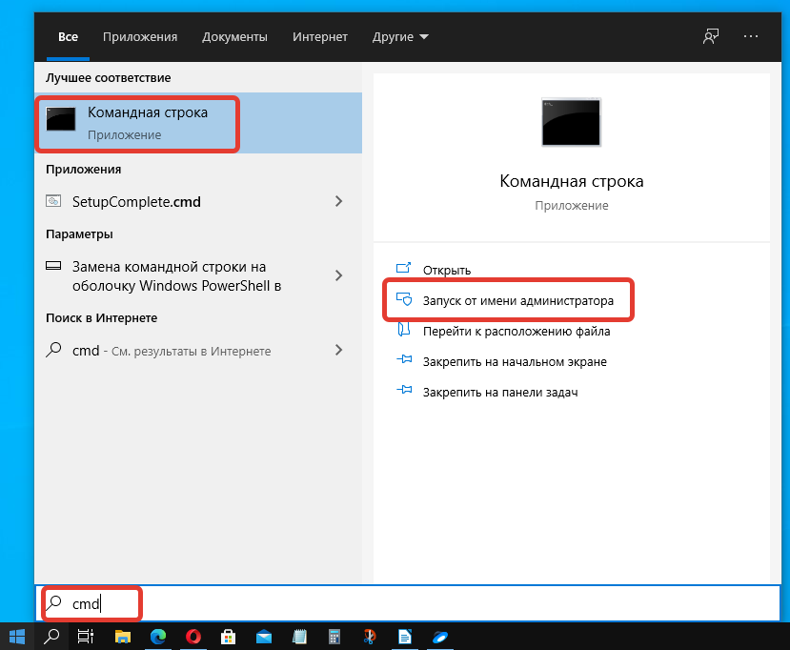The width and height of the screenshot is (790, 650).
Task: Click Запуск от имени администратора
Action: click(x=517, y=301)
